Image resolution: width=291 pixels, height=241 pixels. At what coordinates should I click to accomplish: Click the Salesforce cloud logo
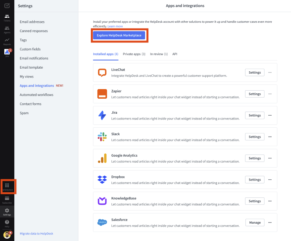pyautogui.click(x=102, y=222)
